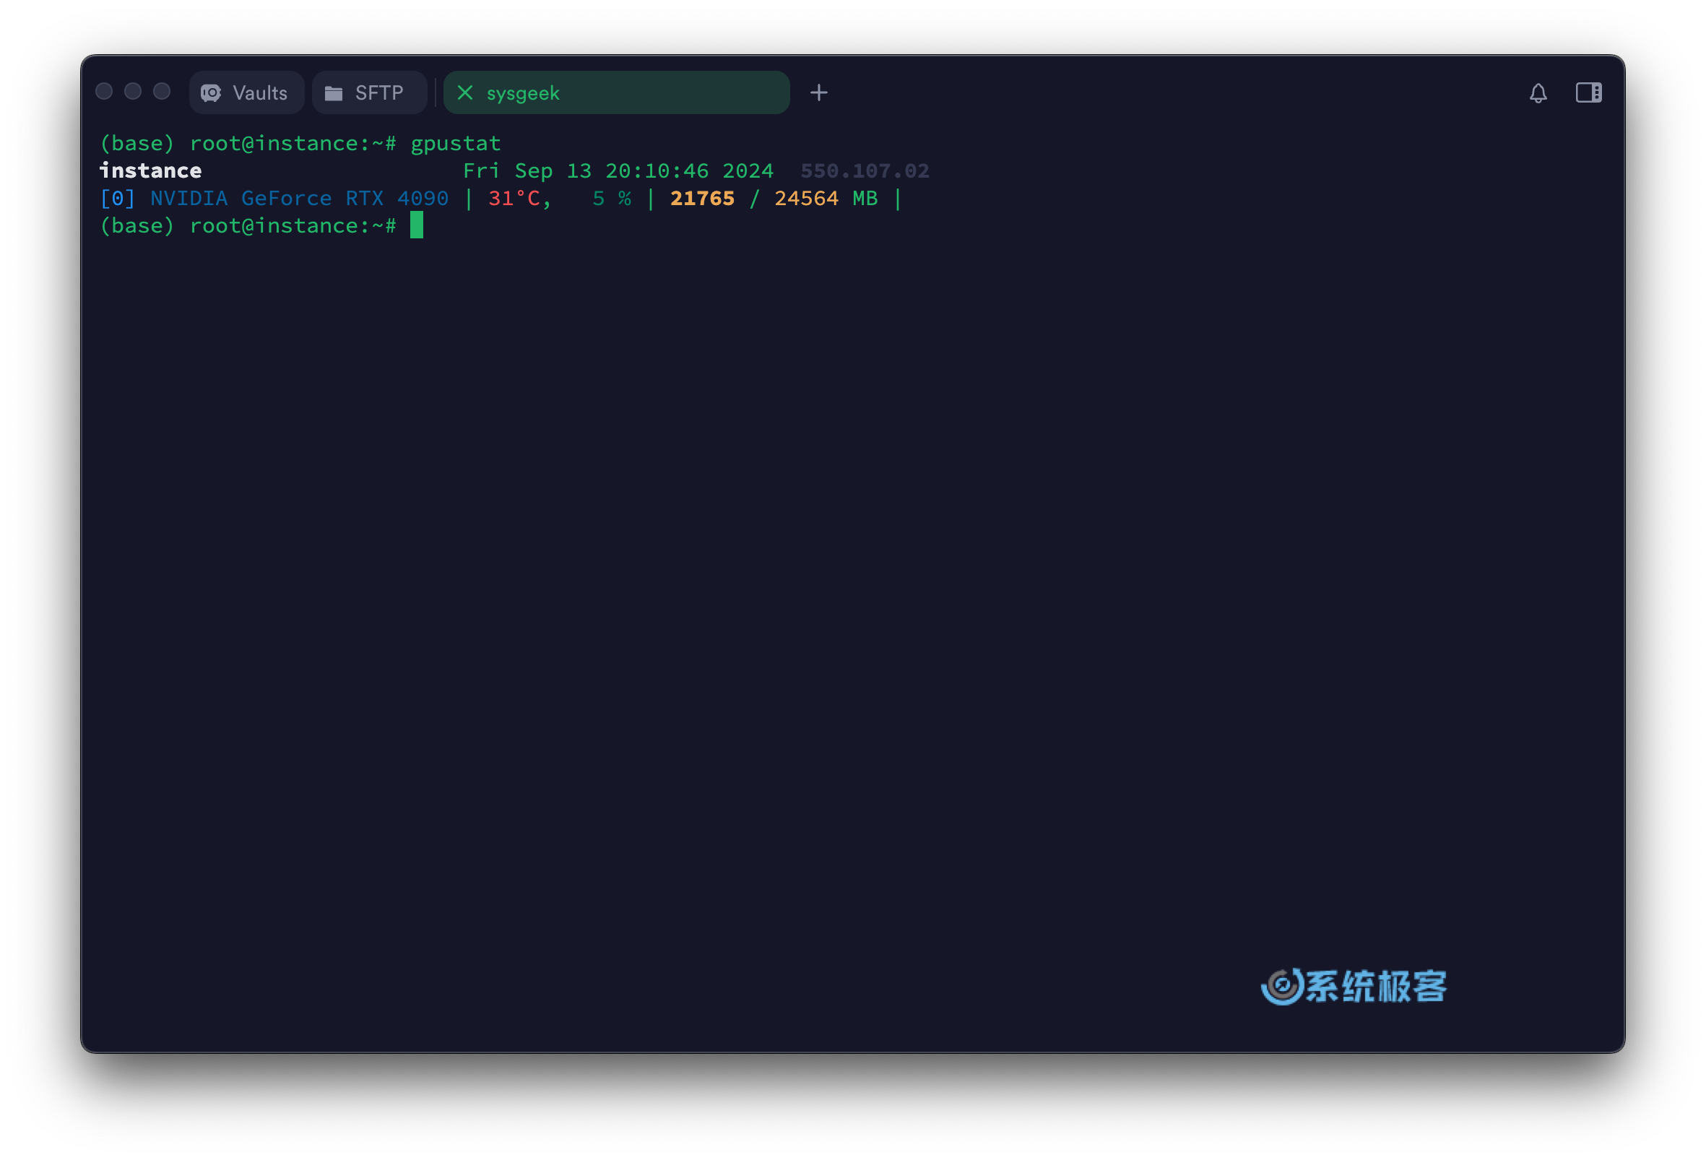Click the bold 'instance' hostname text

click(x=150, y=170)
